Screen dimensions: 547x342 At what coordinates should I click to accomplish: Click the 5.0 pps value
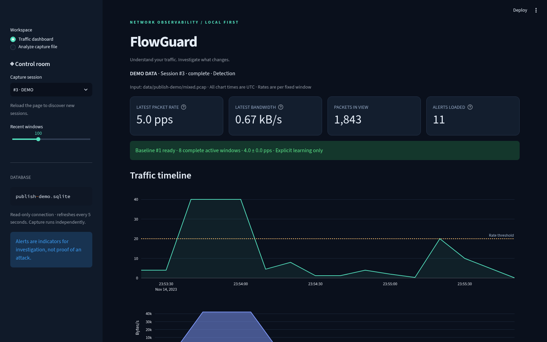(155, 120)
